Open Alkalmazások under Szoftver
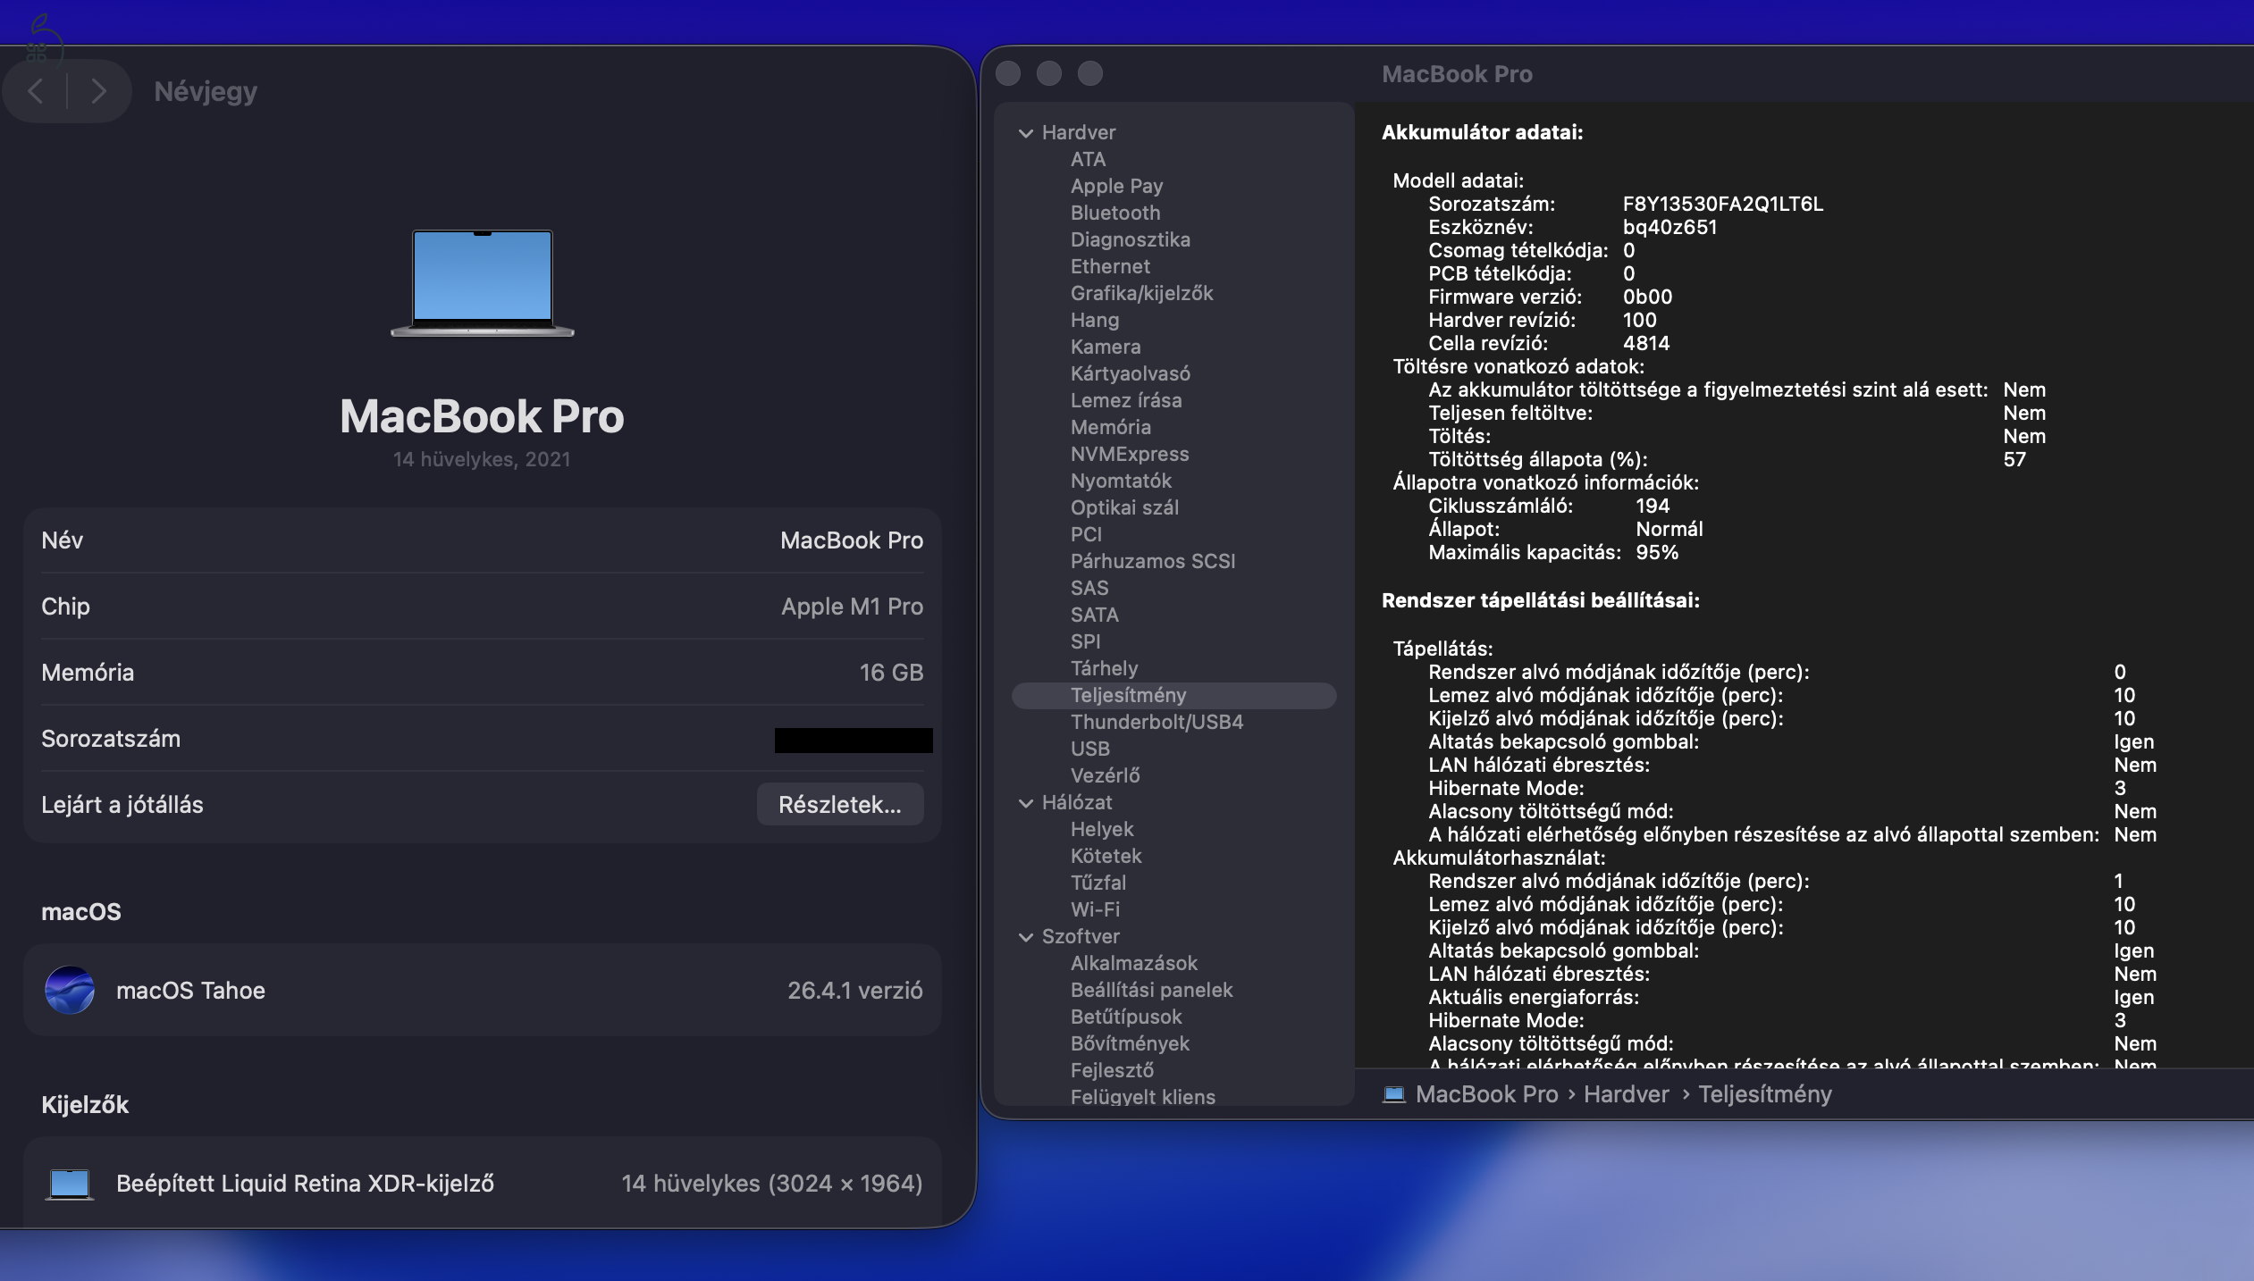 tap(1135, 963)
